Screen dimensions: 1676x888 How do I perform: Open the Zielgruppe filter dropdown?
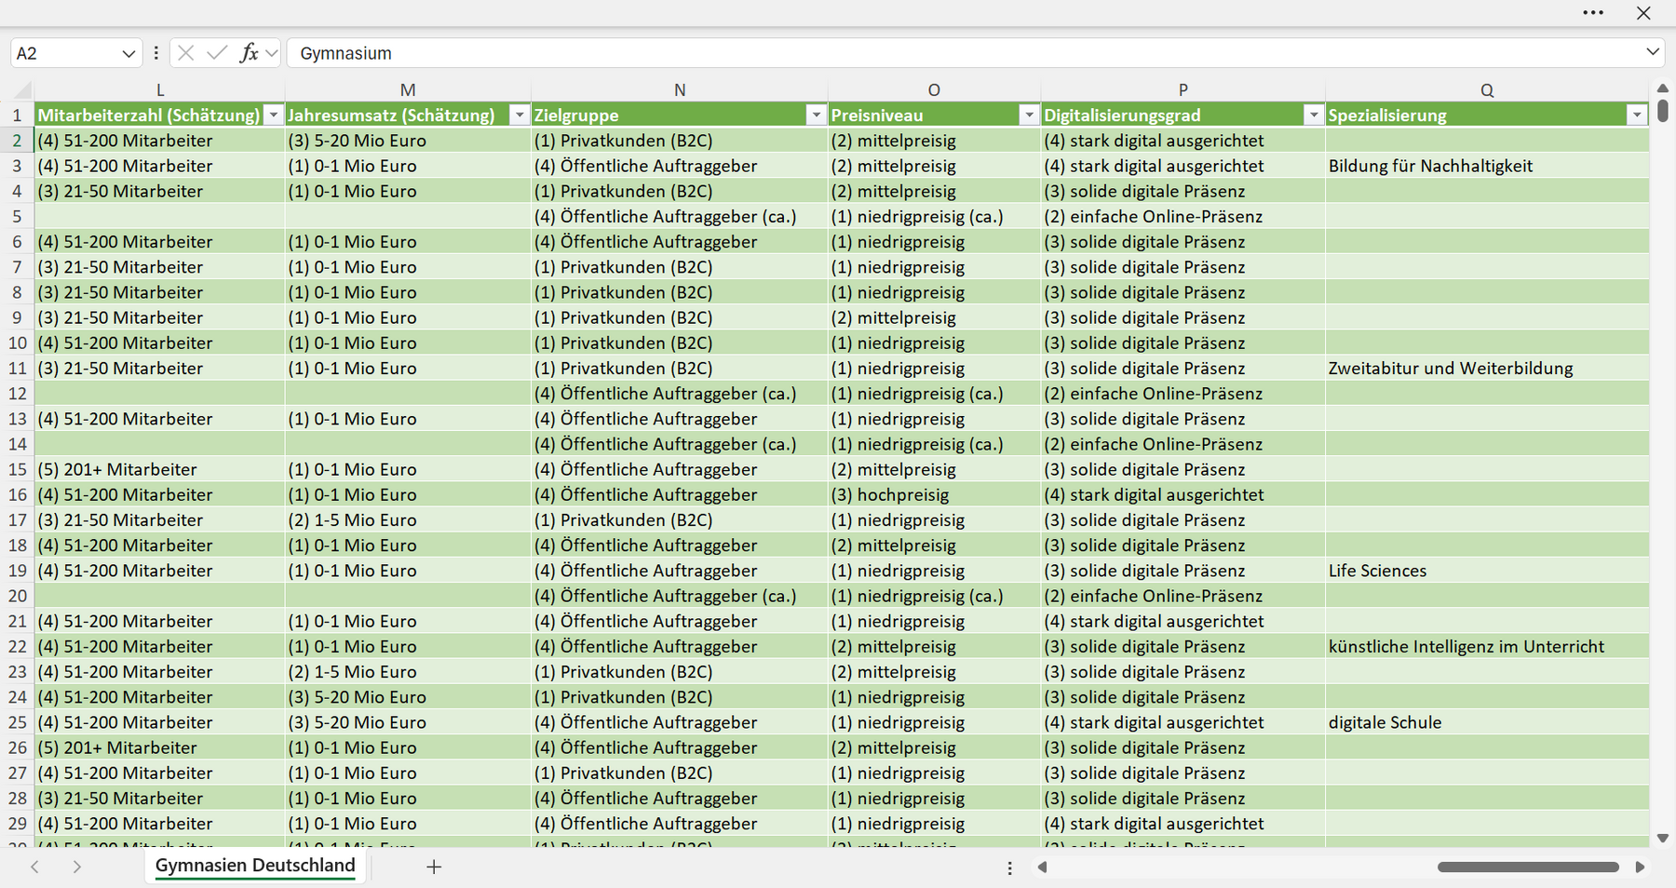(x=816, y=115)
